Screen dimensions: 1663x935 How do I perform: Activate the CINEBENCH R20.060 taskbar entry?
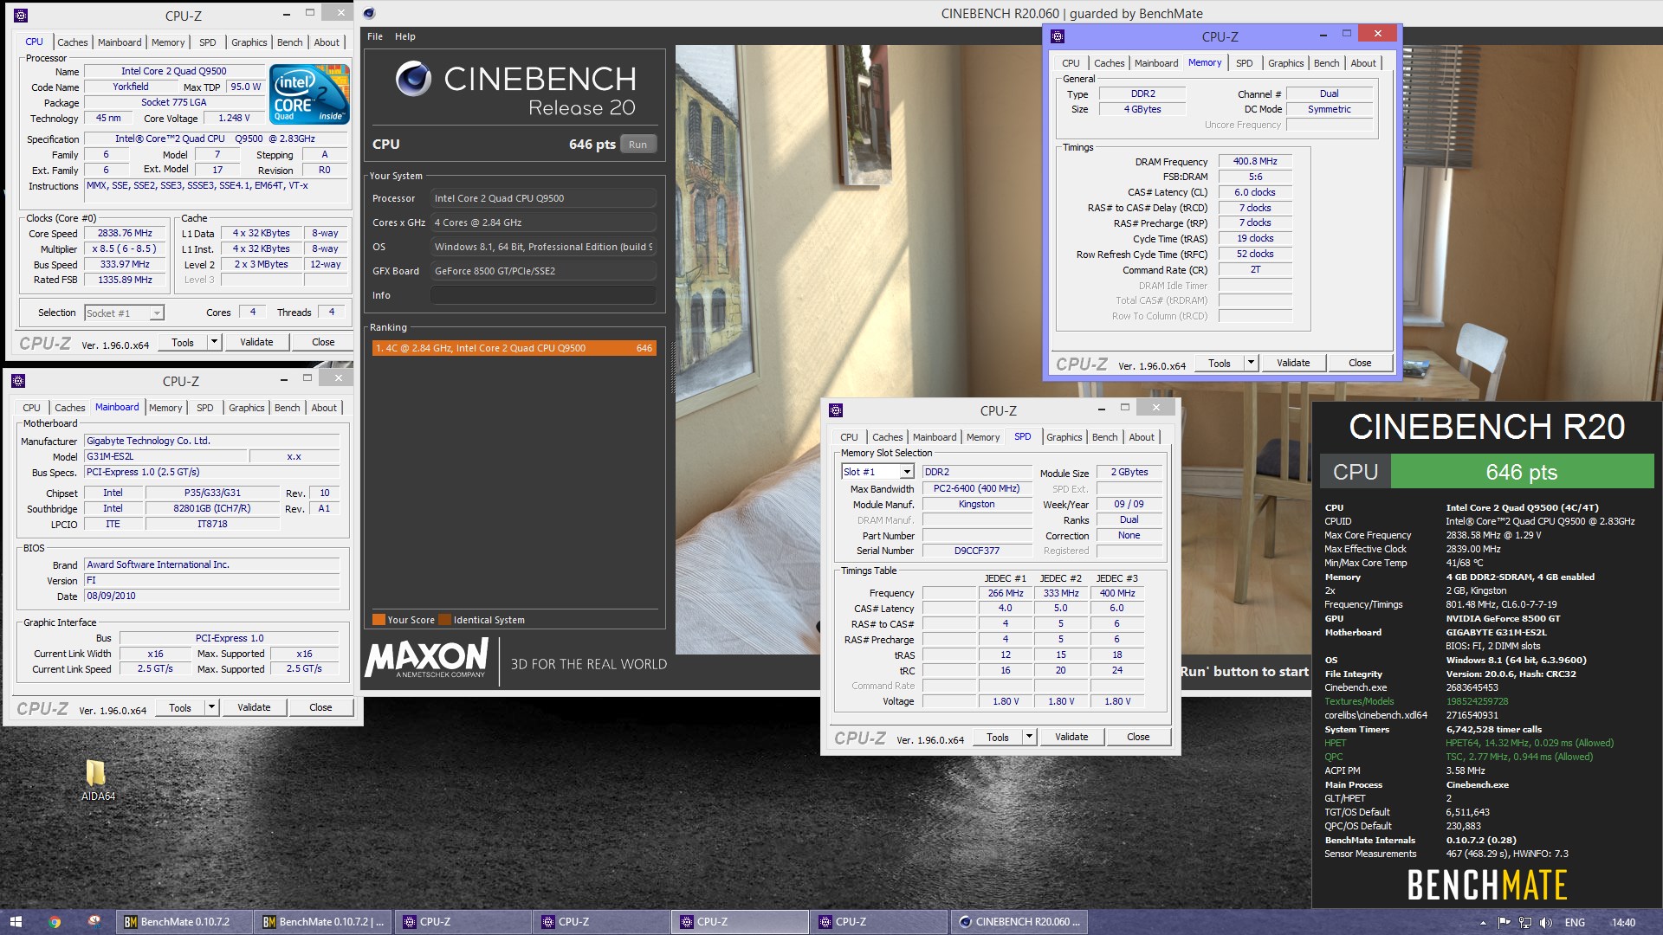click(x=1019, y=922)
